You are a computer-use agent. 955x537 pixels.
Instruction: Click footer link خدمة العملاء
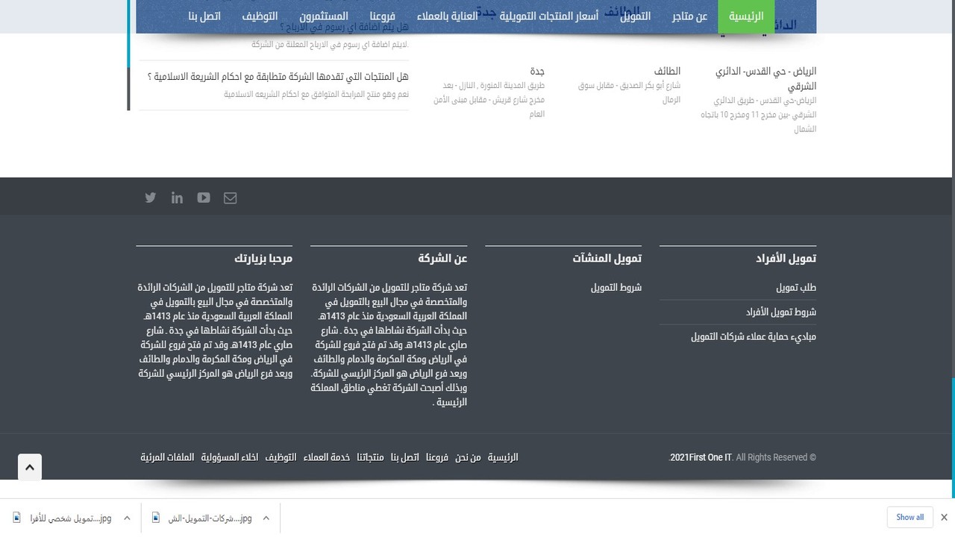326,457
